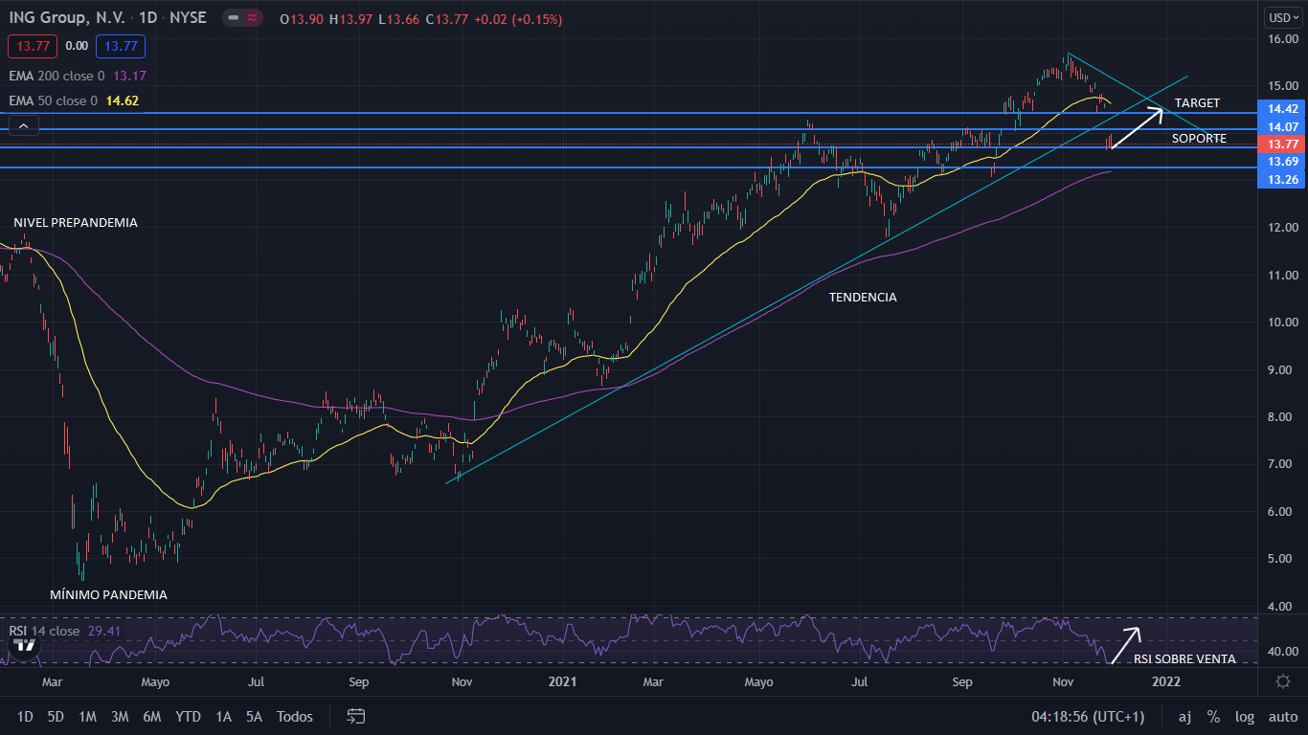
Task: Click the go to date calendar icon
Action: [x=356, y=716]
